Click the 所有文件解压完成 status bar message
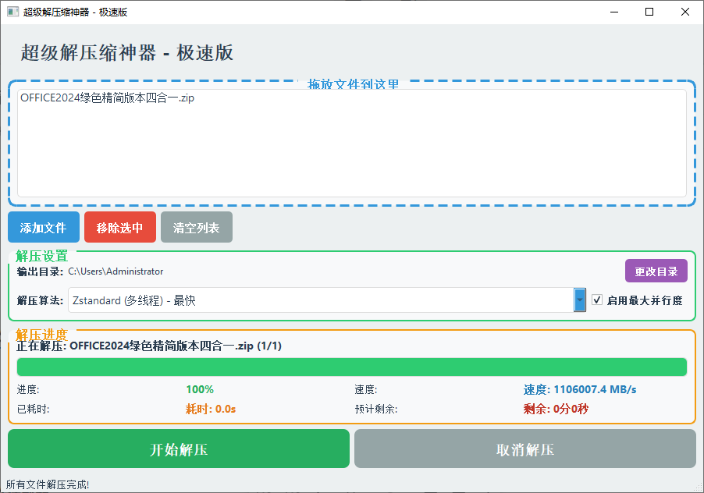Screen dimensions: 704x493 click(x=47, y=484)
